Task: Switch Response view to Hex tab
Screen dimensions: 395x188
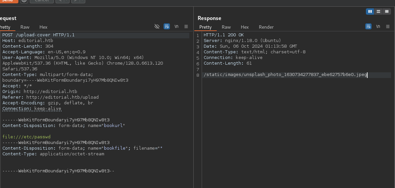Action: 244,27
